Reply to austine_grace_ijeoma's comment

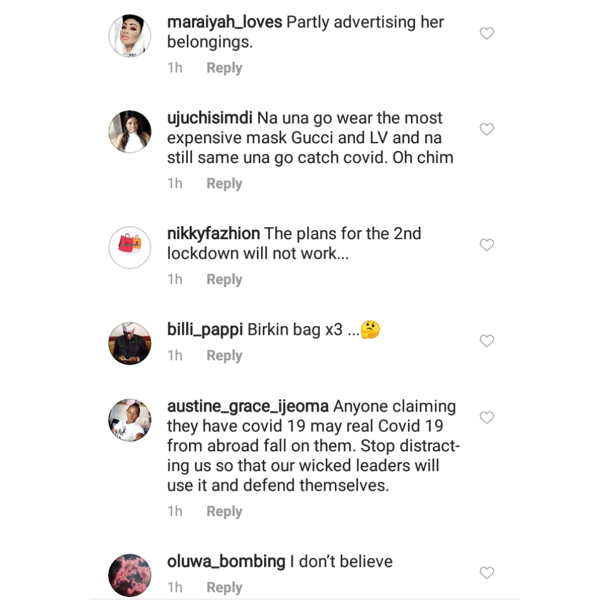(224, 511)
